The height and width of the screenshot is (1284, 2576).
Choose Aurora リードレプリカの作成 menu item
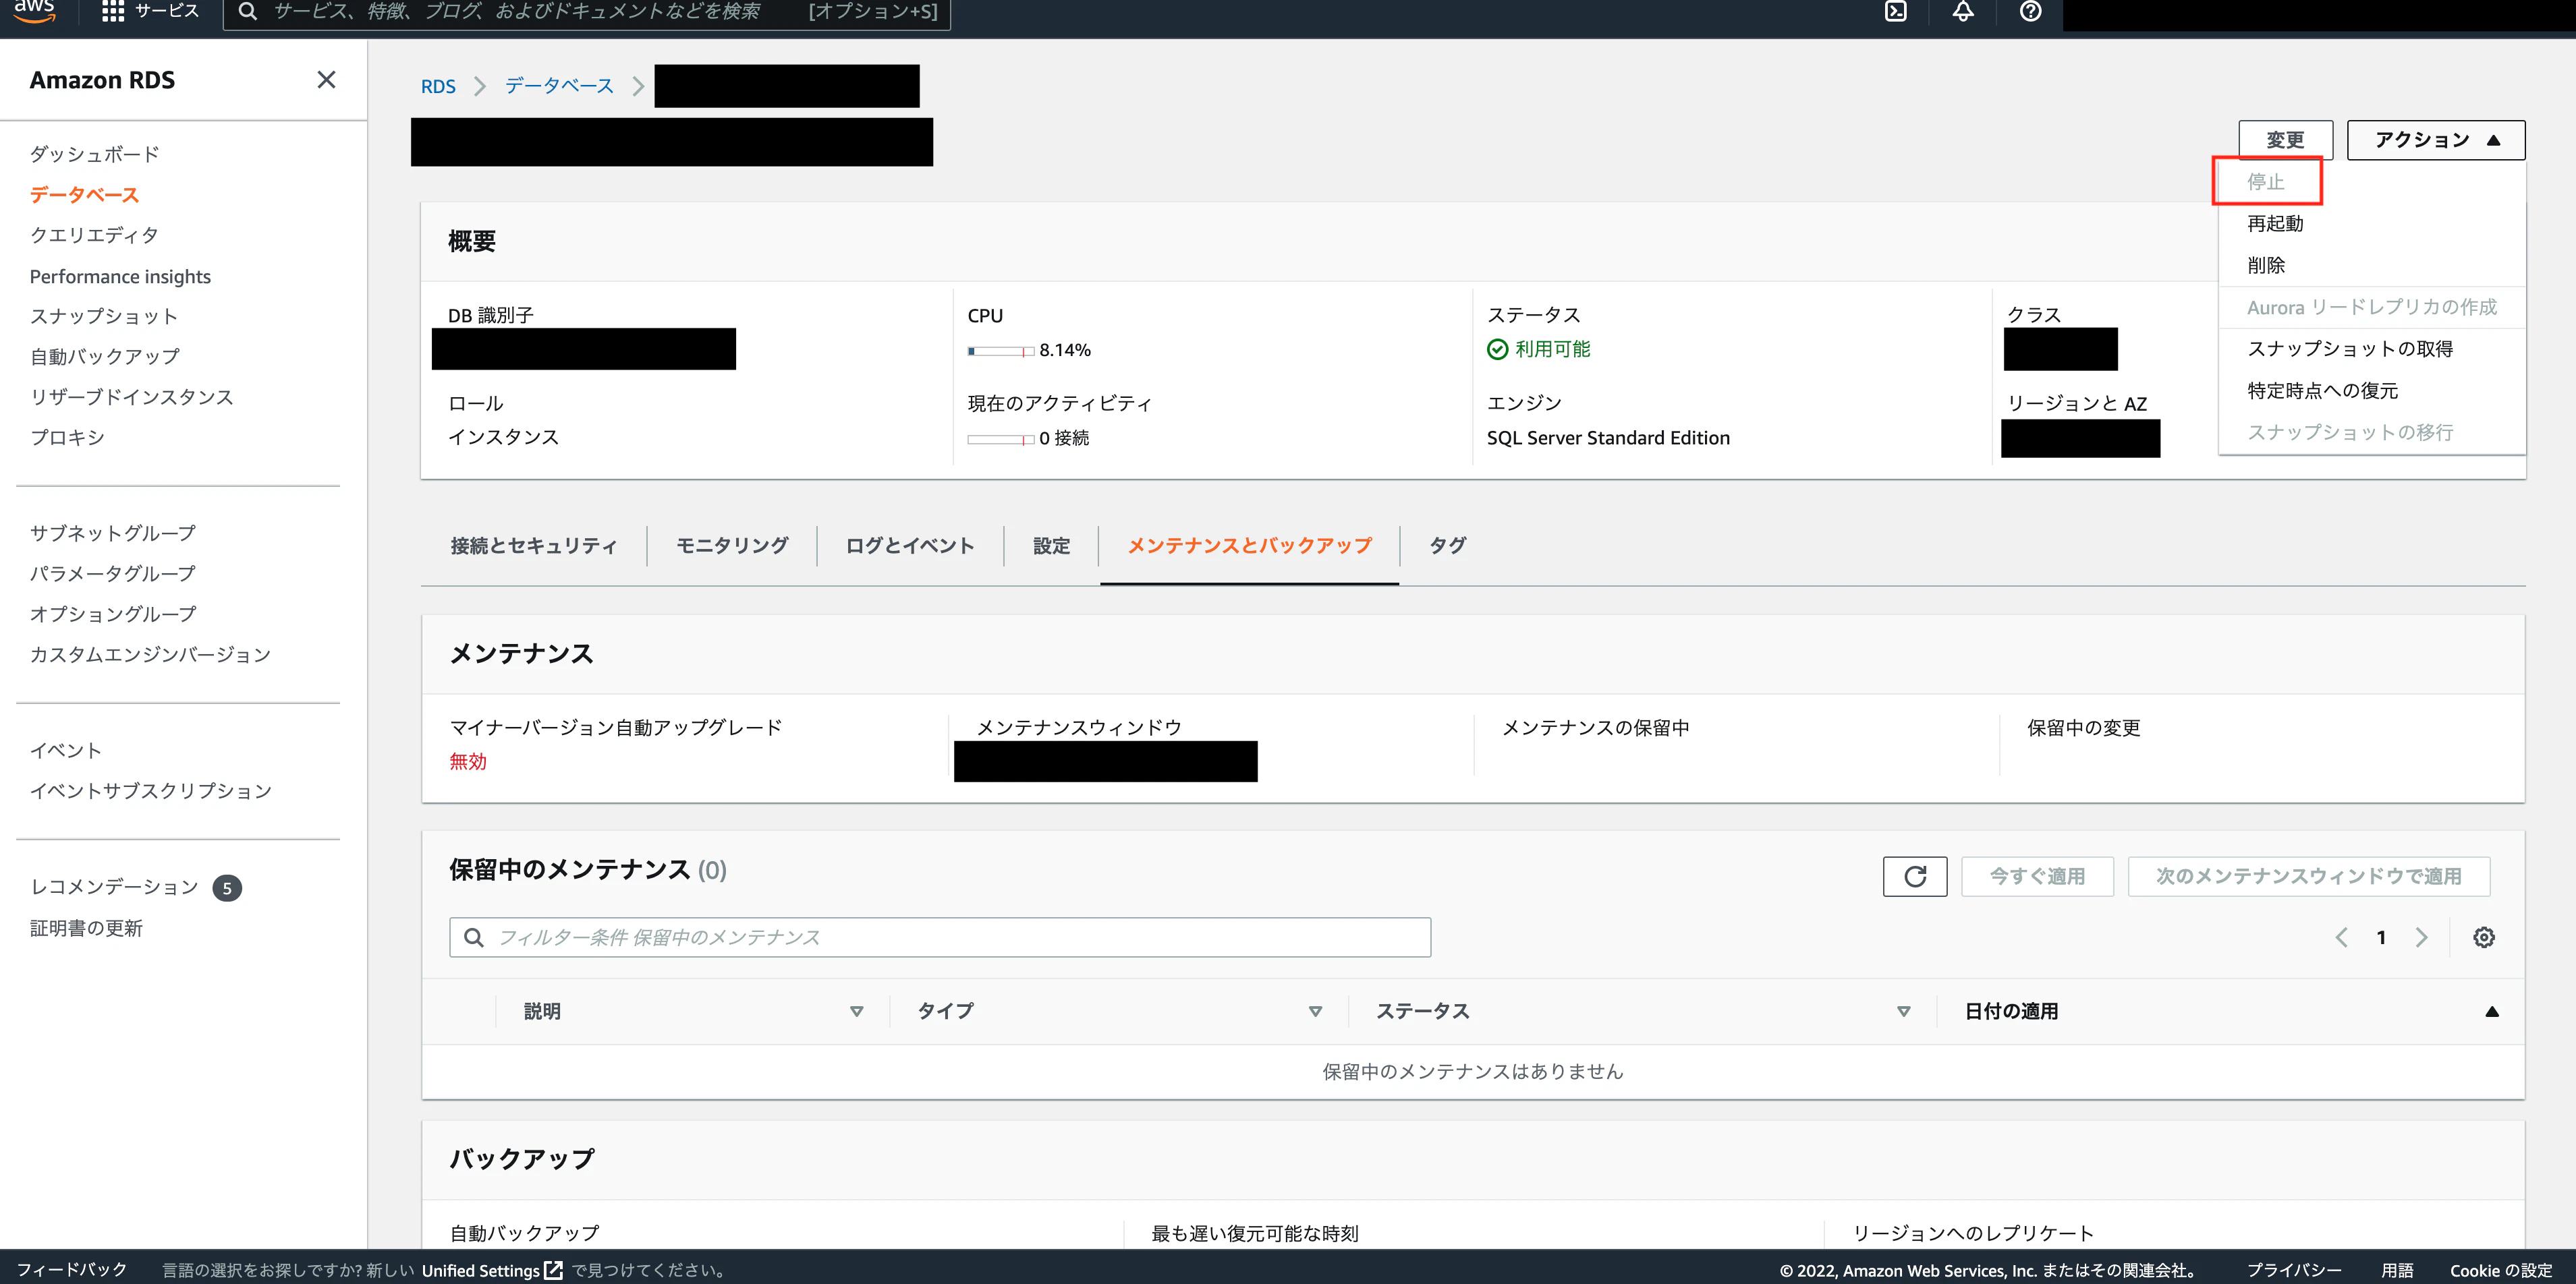tap(2371, 307)
